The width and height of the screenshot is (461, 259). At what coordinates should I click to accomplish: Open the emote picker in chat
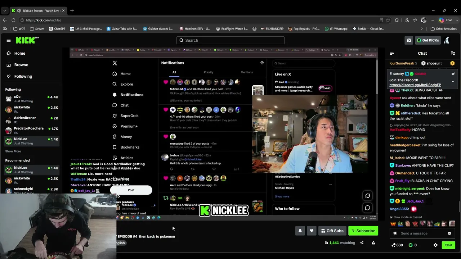(449, 233)
